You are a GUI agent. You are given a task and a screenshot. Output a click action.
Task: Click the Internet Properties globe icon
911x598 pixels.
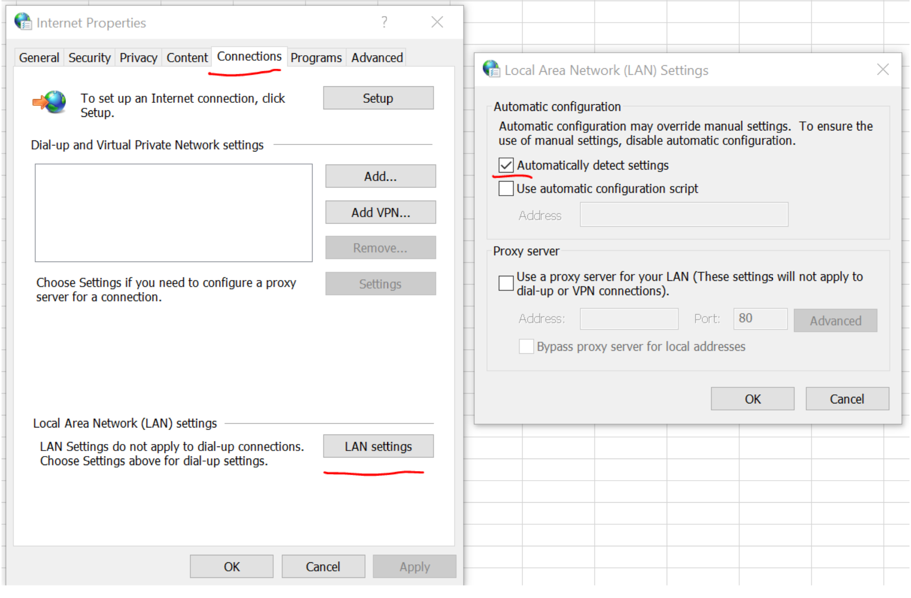[x=22, y=22]
